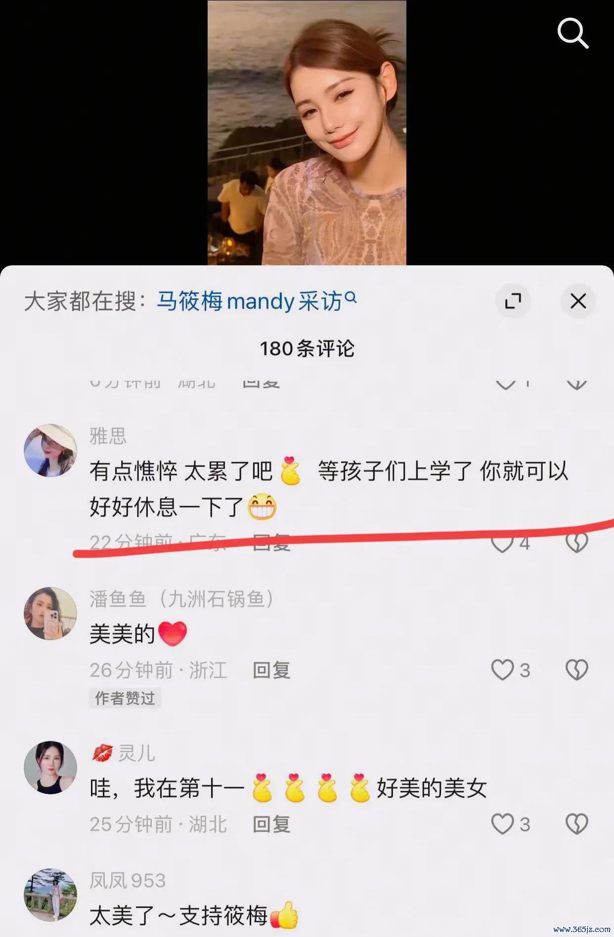Reply to 雅思's comment
Screen dimensions: 614x937
click(x=271, y=543)
